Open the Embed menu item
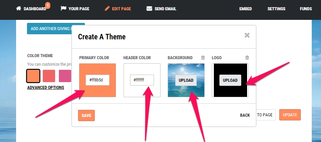Screen dimensions: 321x142 coord(245,9)
